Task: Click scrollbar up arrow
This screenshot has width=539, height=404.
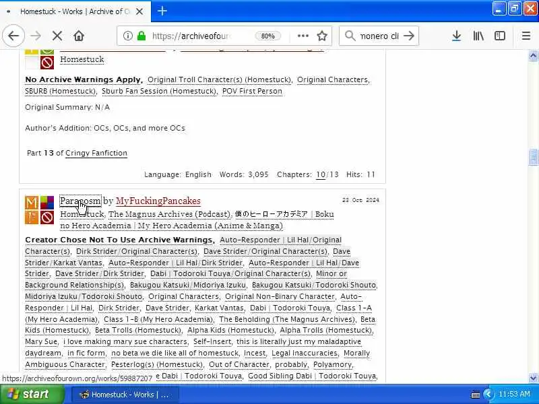Action: [x=533, y=56]
